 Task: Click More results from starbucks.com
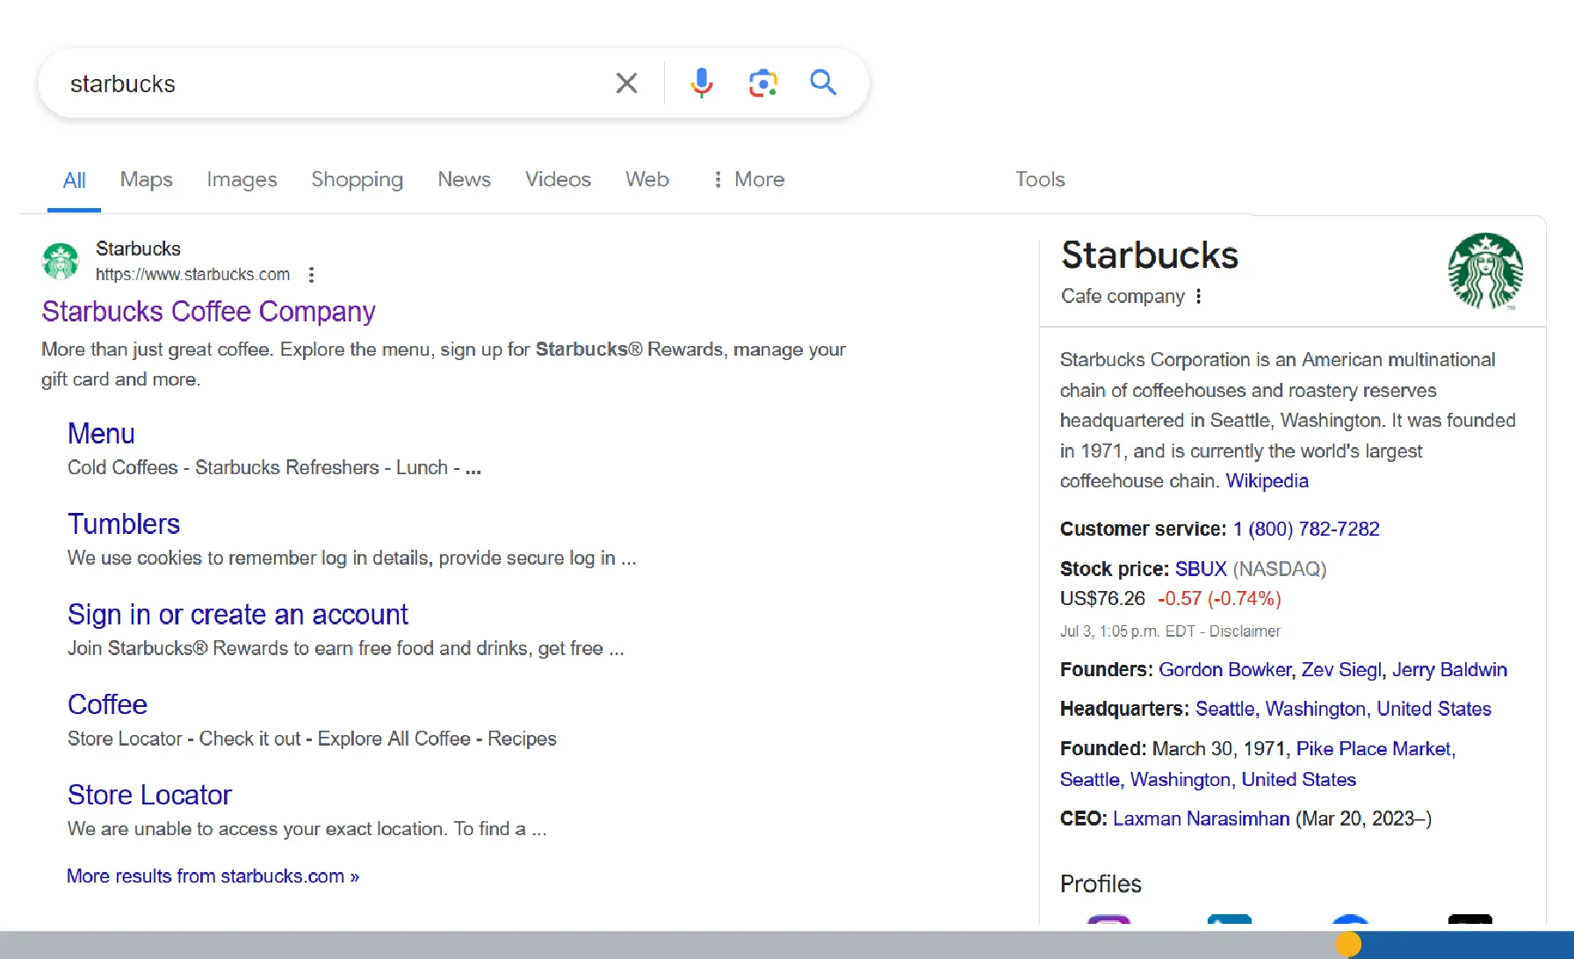click(x=213, y=876)
